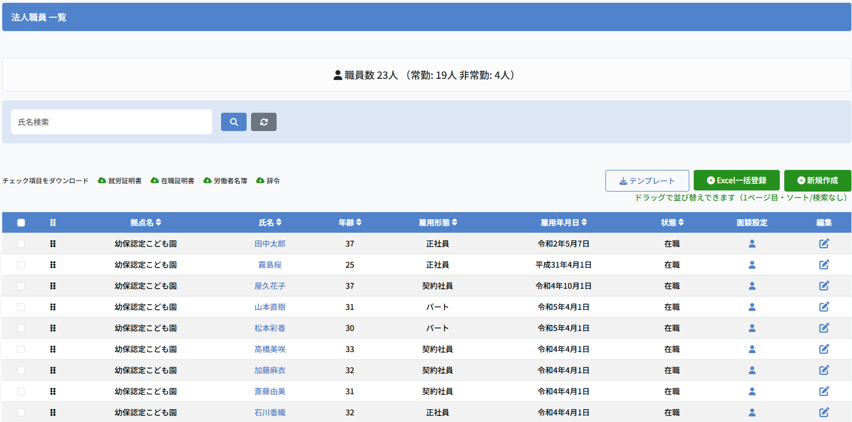Click the 辞令 download icon
The width and height of the screenshot is (852, 422).
pyautogui.click(x=259, y=180)
